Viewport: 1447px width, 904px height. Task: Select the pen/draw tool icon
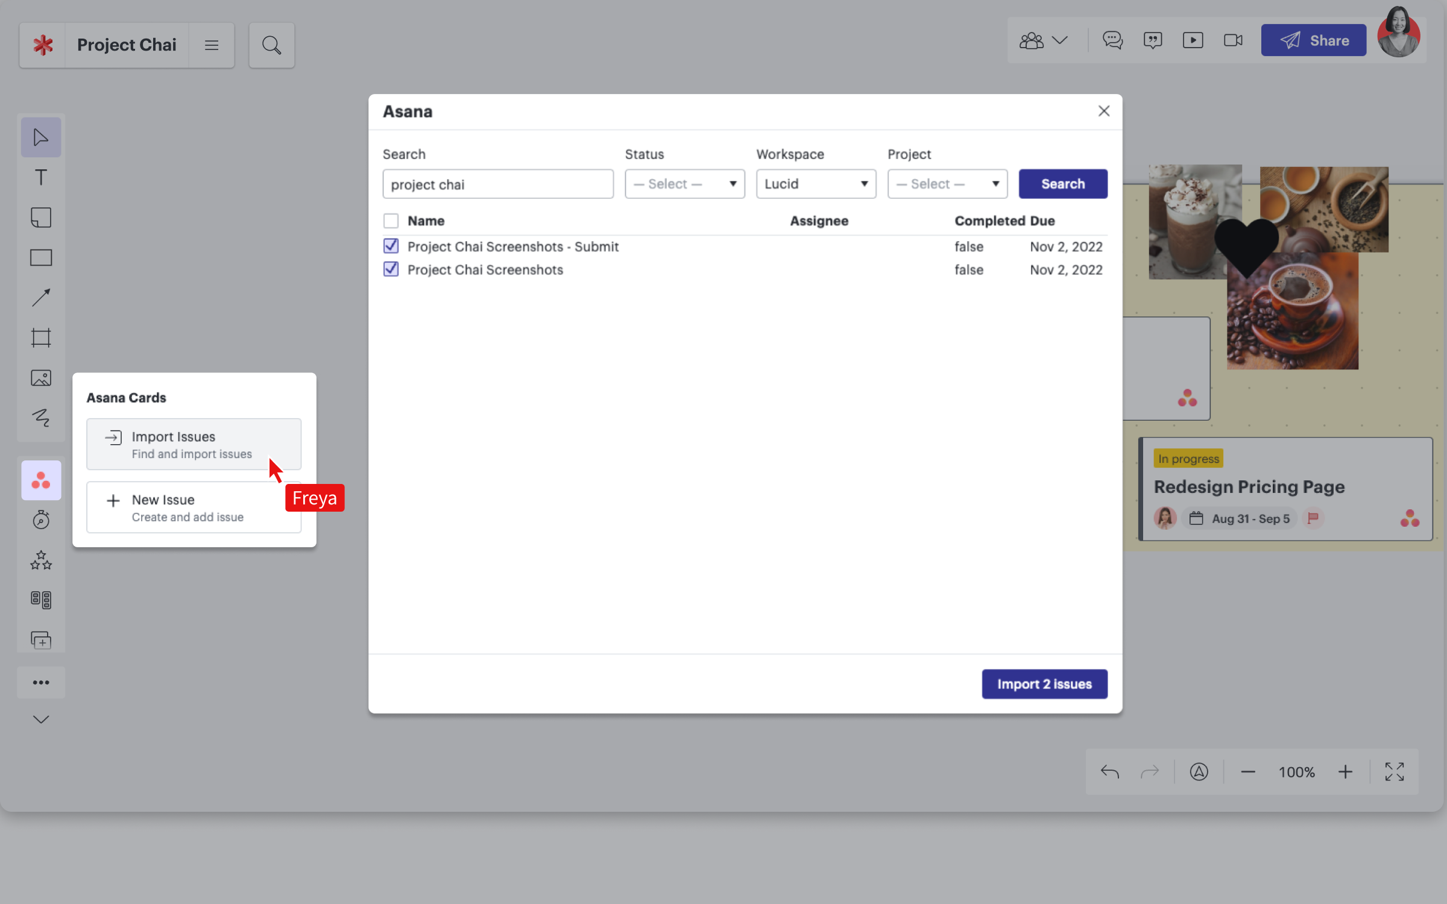tap(42, 418)
